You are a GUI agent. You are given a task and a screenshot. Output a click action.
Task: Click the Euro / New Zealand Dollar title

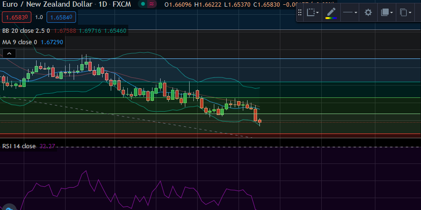click(45, 4)
